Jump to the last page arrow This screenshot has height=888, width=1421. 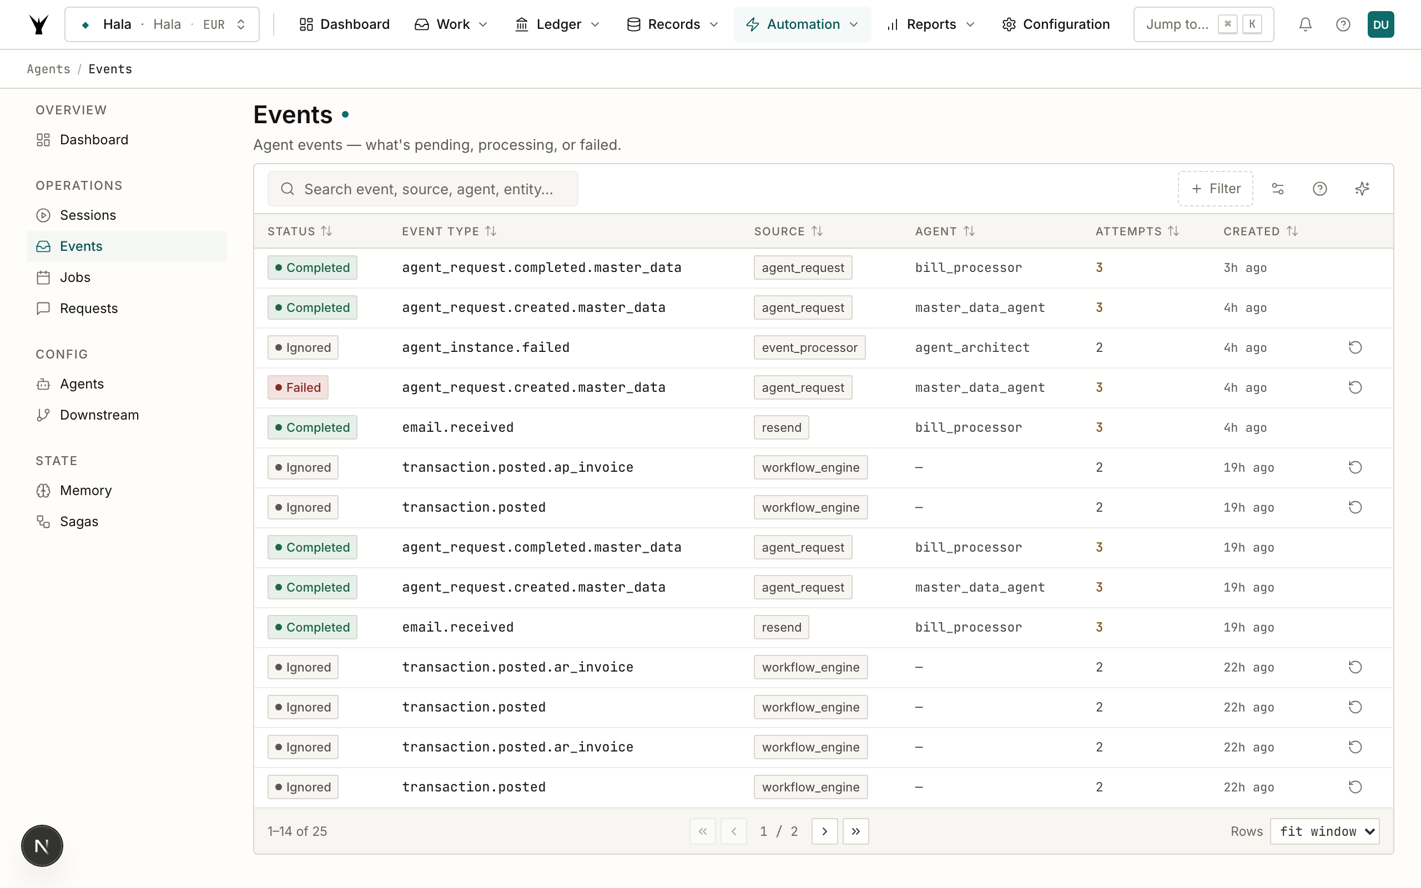[x=855, y=831]
